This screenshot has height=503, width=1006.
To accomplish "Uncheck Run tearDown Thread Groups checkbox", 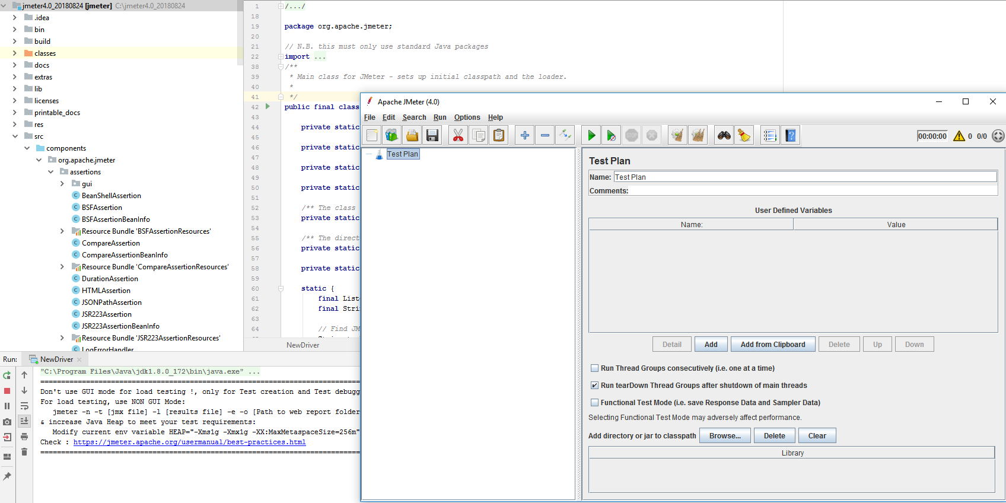I will click(595, 386).
